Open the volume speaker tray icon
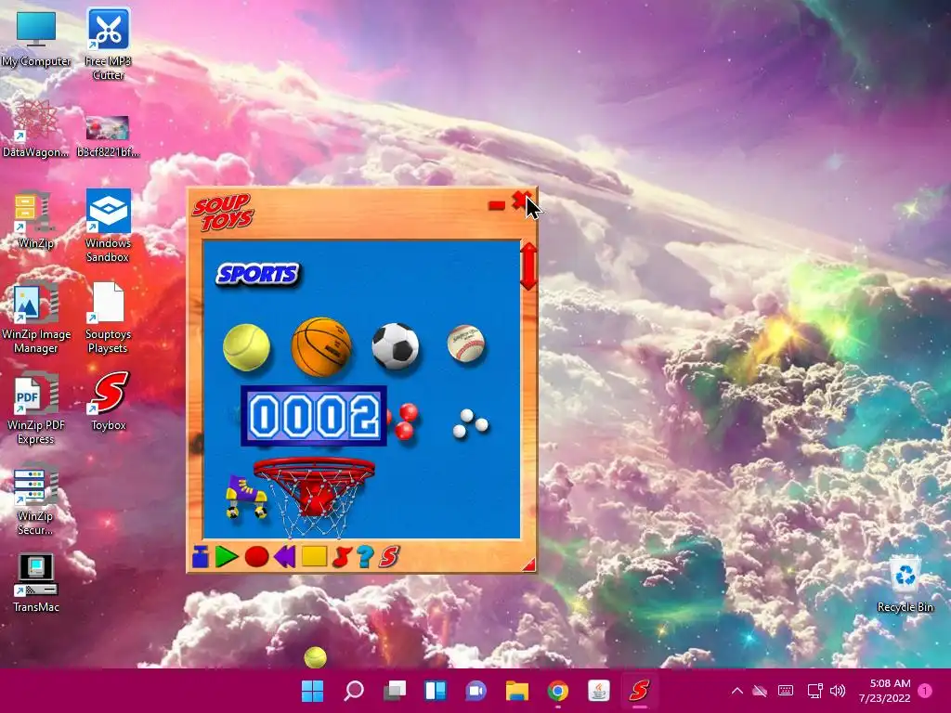The image size is (951, 713). pyautogui.click(x=838, y=691)
